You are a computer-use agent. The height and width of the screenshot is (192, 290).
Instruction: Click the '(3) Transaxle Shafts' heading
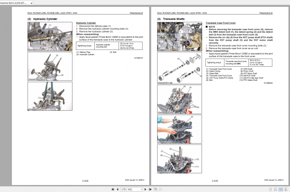pyautogui.click(x=171, y=19)
